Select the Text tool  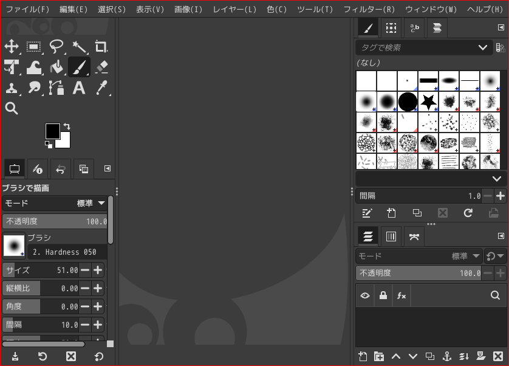click(x=78, y=88)
